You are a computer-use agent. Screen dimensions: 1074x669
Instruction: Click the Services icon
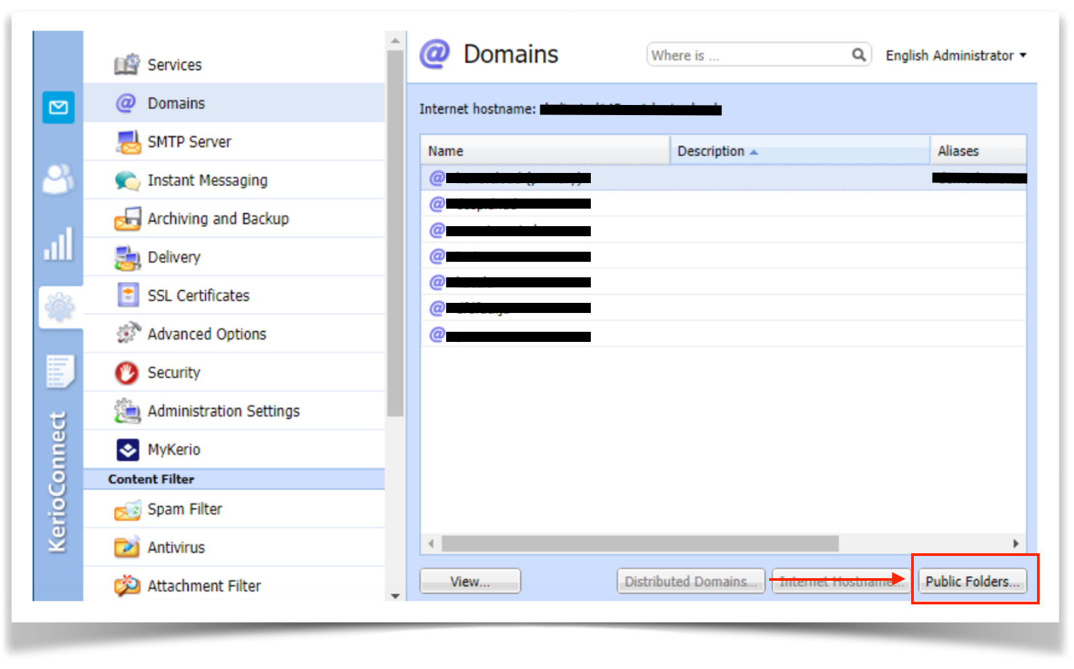point(127,65)
